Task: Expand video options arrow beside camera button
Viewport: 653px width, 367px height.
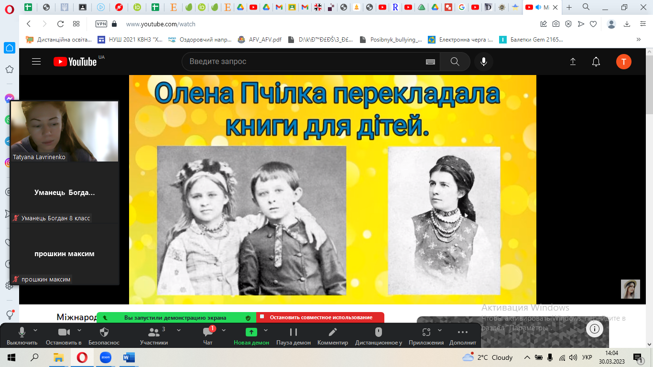Action: 79,330
